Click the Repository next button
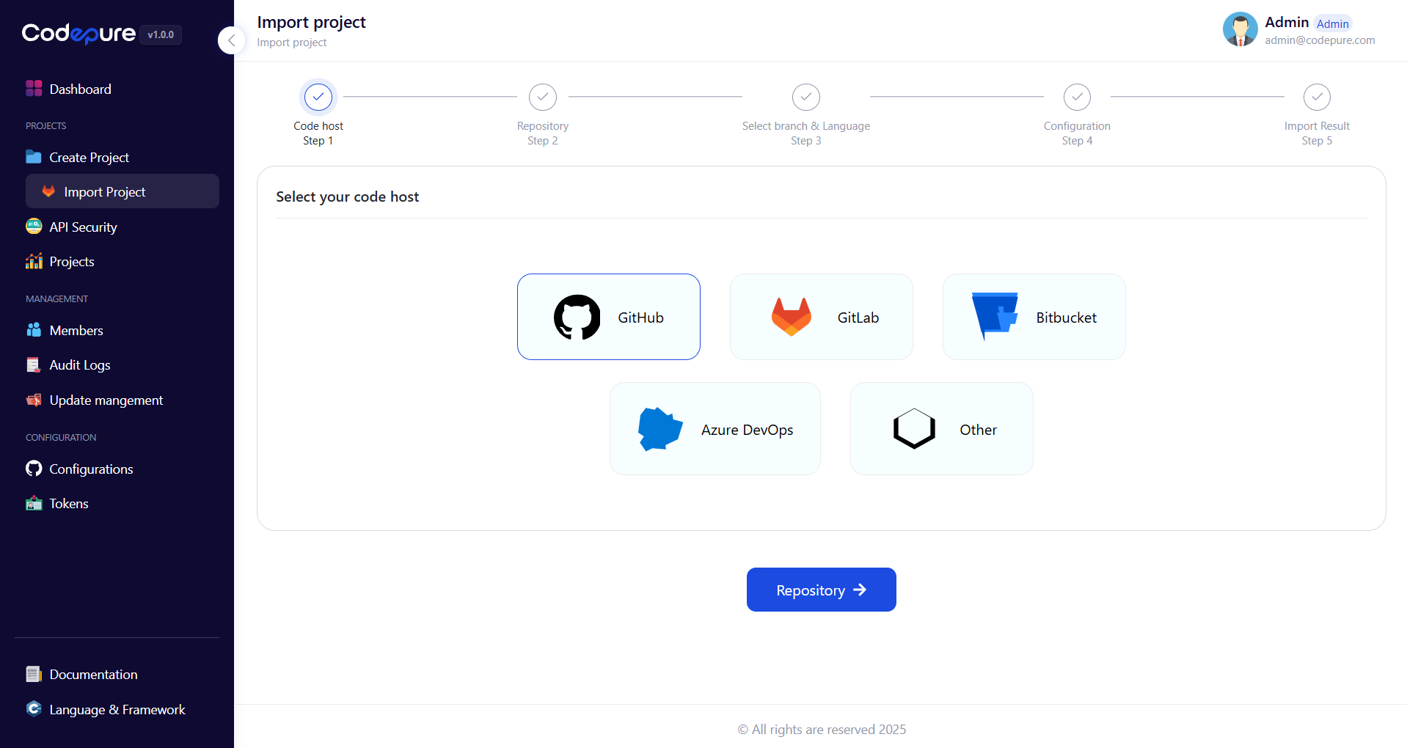This screenshot has width=1407, height=748. tap(822, 590)
